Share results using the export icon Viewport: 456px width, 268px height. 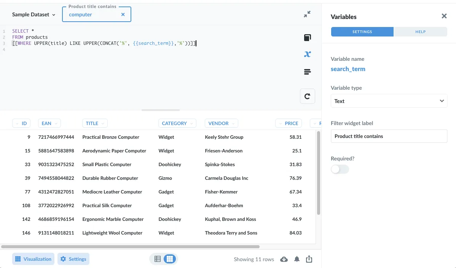pyautogui.click(x=309, y=259)
